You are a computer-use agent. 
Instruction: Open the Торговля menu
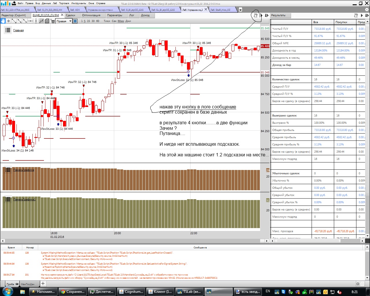tap(64, 3)
